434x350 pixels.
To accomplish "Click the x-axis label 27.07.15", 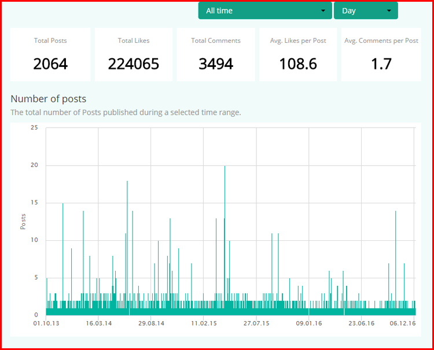I will coord(256,323).
